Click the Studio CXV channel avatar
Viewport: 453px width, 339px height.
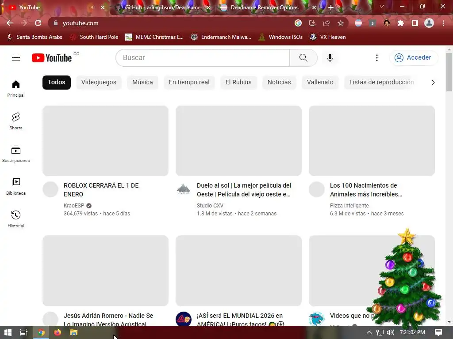184,189
